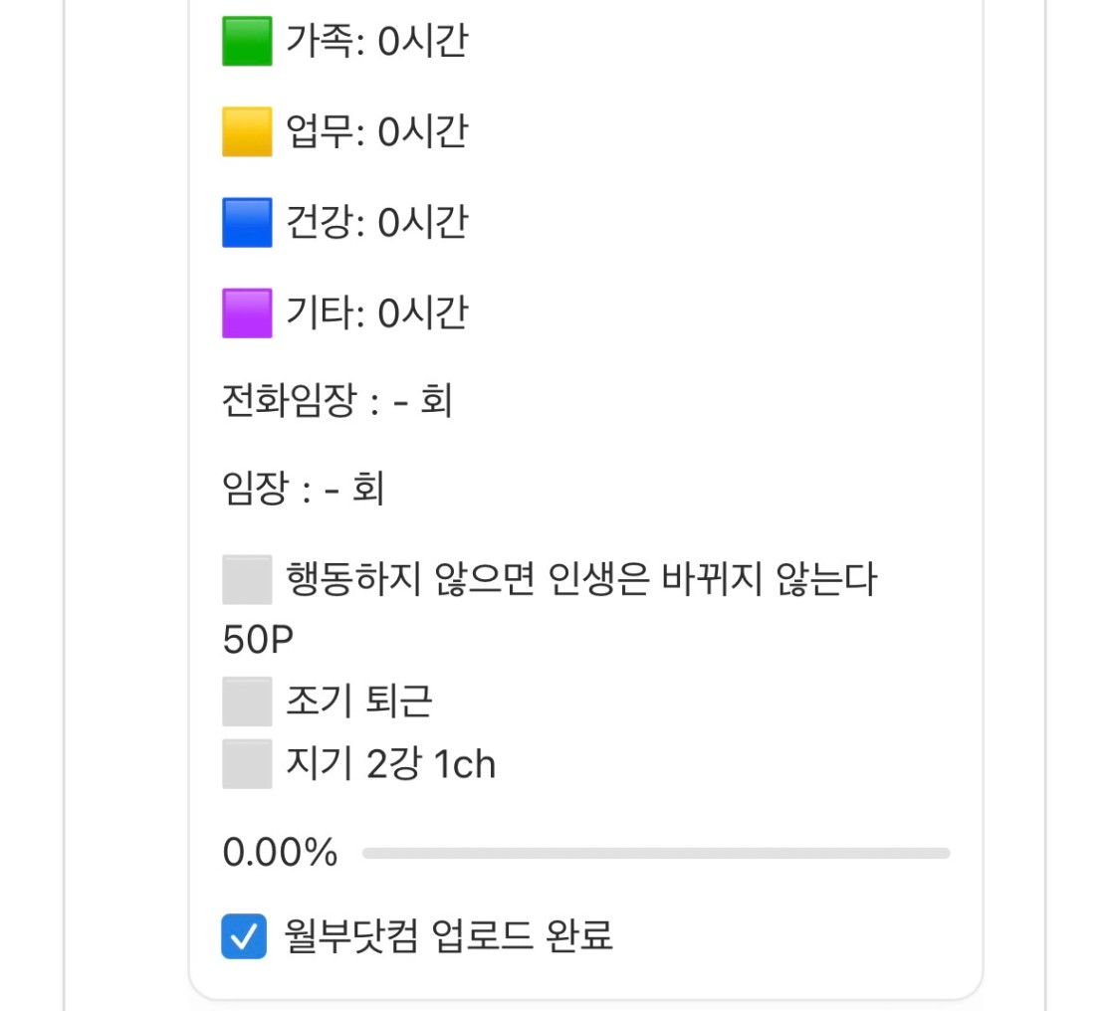Click the blue square beside 건강
Image resolution: width=1115 pixels, height=1011 pixels.
(x=247, y=223)
